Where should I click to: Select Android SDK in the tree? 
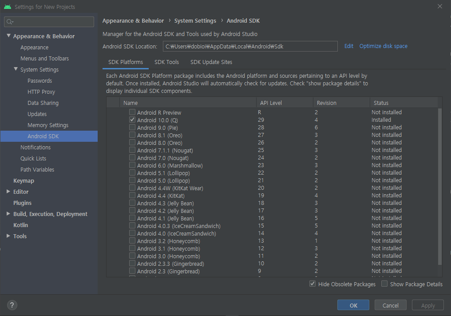49,136
